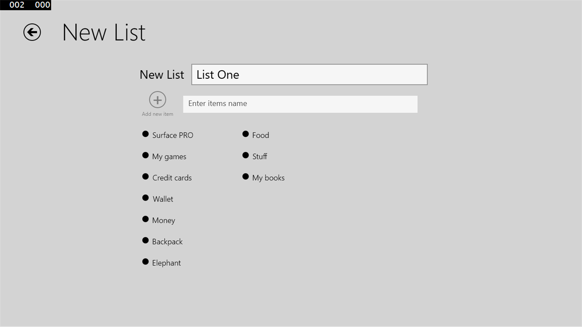Click the bullet next to Food
The height and width of the screenshot is (327, 582).
[x=245, y=134]
